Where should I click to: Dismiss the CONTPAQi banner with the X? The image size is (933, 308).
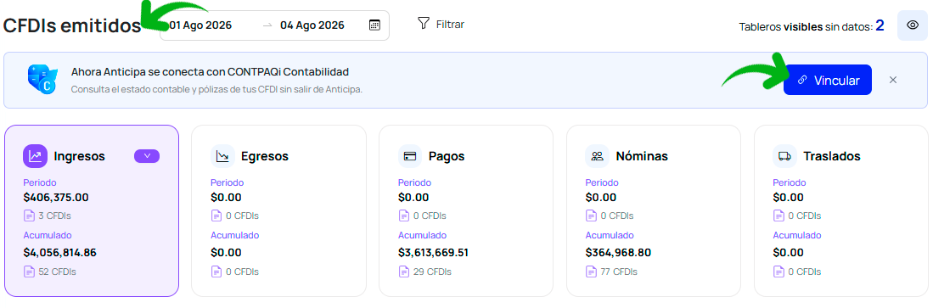coord(892,80)
